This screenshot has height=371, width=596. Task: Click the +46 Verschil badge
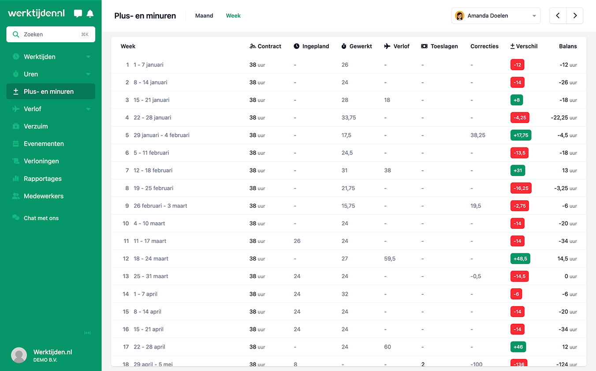pyautogui.click(x=518, y=347)
